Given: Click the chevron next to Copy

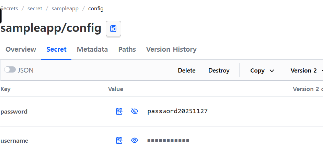Looking at the screenshot, I should point(272,71).
